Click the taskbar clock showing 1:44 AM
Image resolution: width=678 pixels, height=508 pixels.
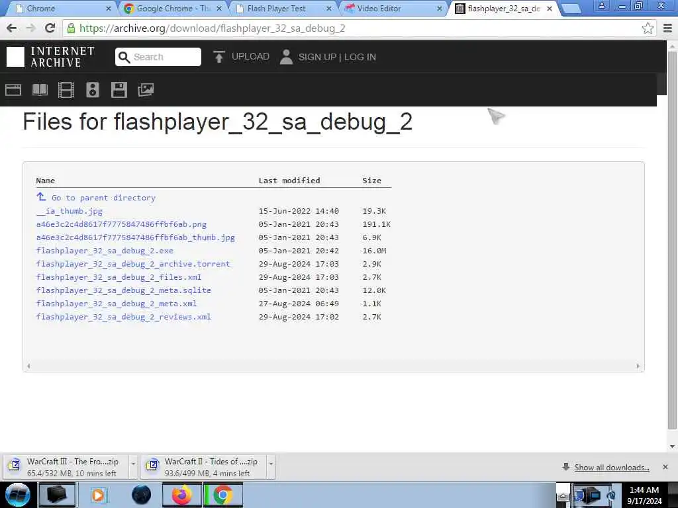pyautogui.click(x=644, y=495)
